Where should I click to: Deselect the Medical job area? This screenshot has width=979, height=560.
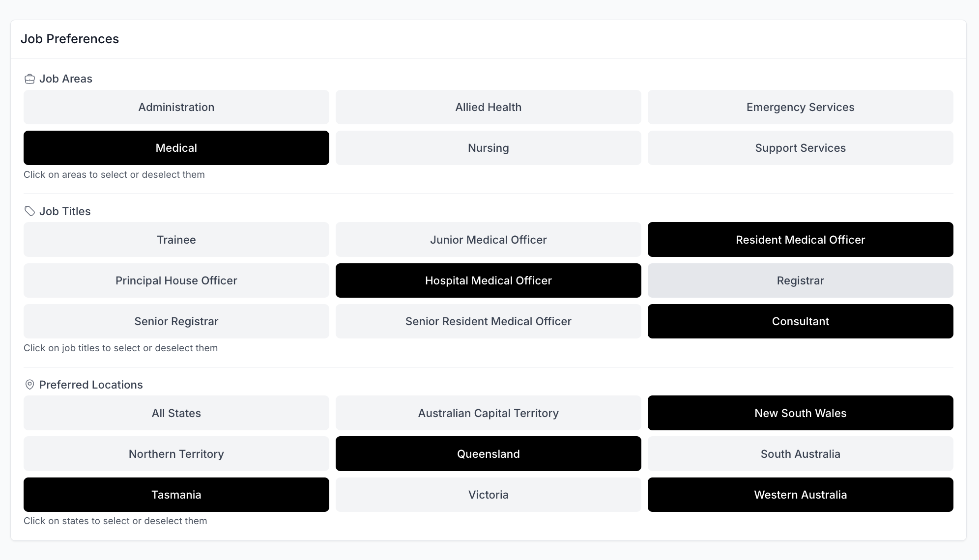pos(176,148)
